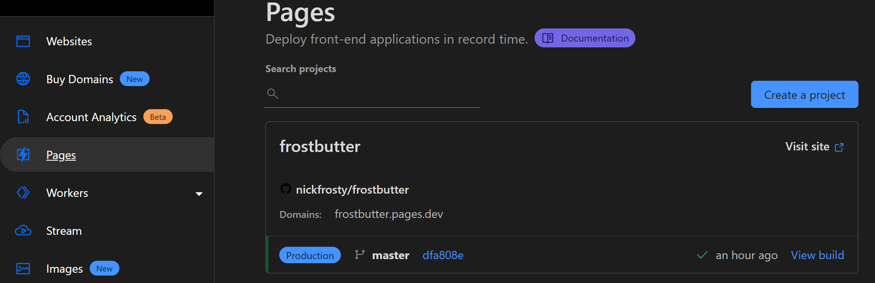The height and width of the screenshot is (283, 875).
Task: Click the git branch icon next to master
Action: [x=360, y=255]
